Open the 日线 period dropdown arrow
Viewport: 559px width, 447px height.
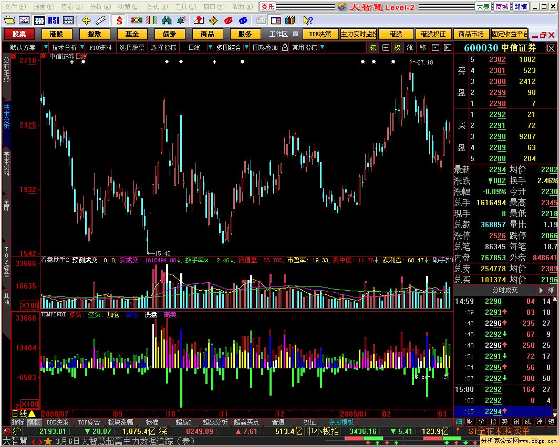[x=210, y=47]
